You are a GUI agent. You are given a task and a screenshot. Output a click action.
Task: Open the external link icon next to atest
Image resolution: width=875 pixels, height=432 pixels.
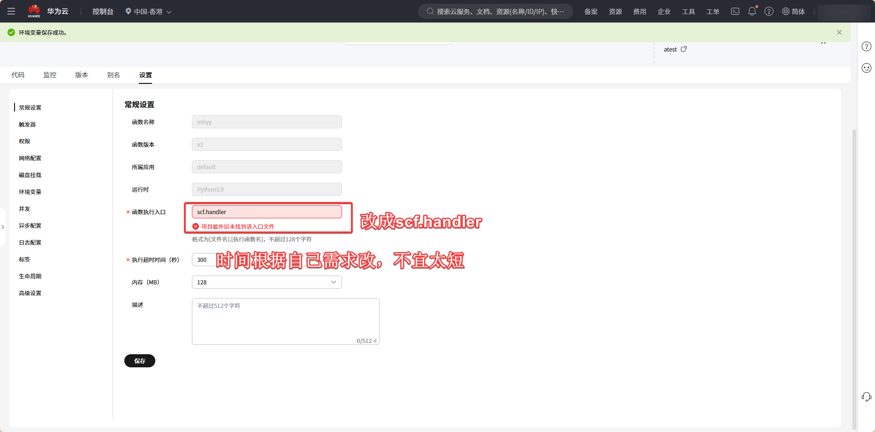tap(684, 49)
